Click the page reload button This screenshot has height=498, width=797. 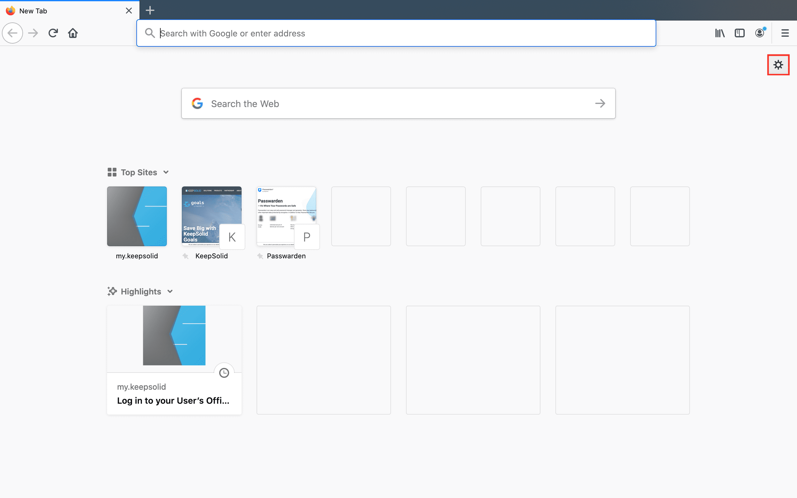(53, 33)
